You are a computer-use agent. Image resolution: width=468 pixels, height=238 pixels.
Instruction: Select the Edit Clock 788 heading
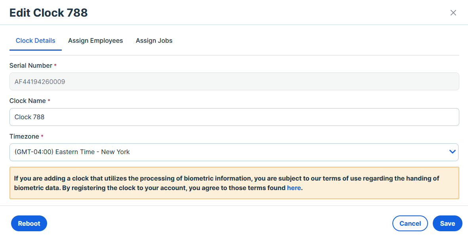tap(49, 13)
